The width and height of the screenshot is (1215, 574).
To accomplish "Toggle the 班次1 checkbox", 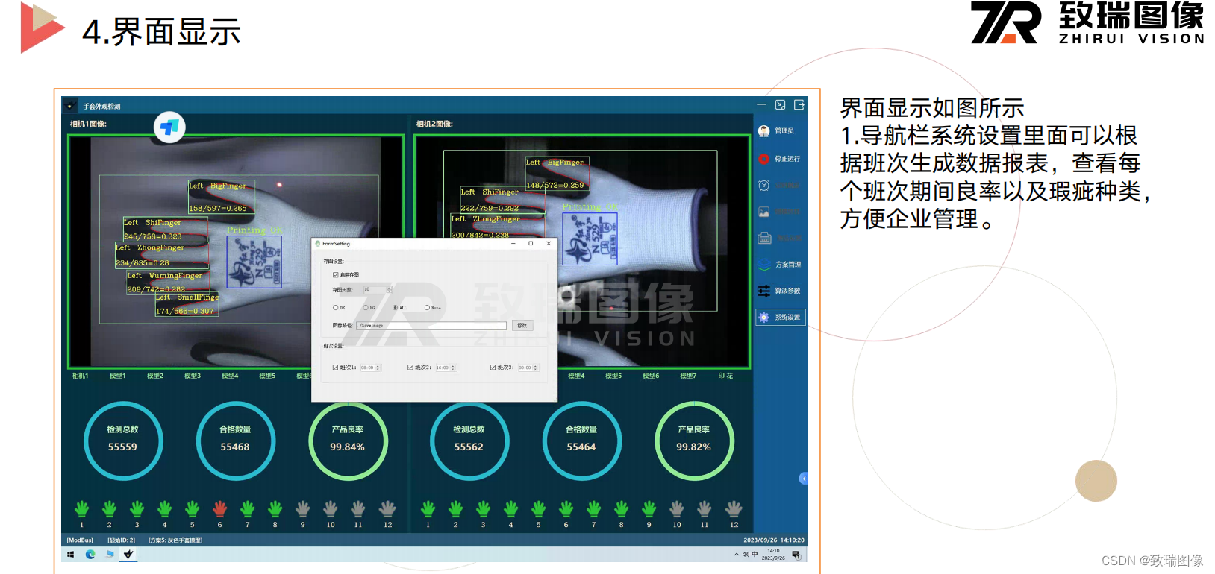I will point(335,368).
